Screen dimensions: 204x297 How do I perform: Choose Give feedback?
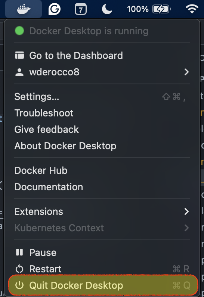tap(102, 129)
